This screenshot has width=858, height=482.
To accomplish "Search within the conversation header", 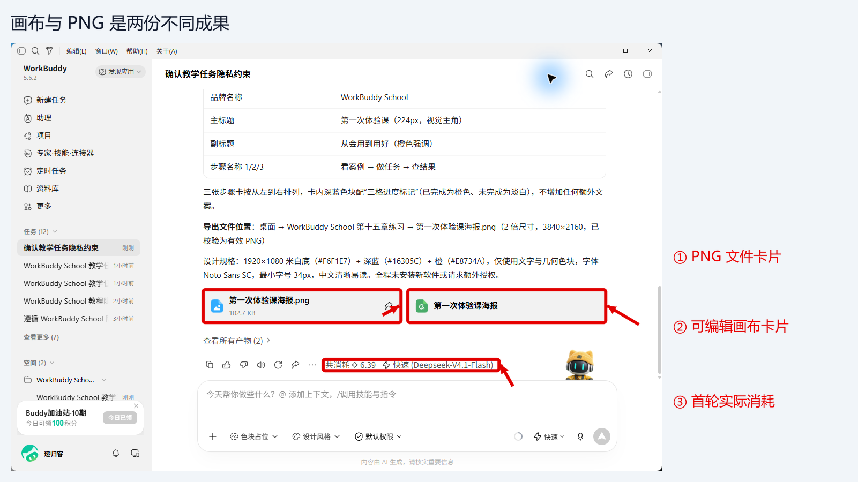I will [x=590, y=74].
